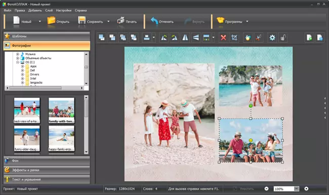Flip selected photo horizontally

tap(185, 37)
